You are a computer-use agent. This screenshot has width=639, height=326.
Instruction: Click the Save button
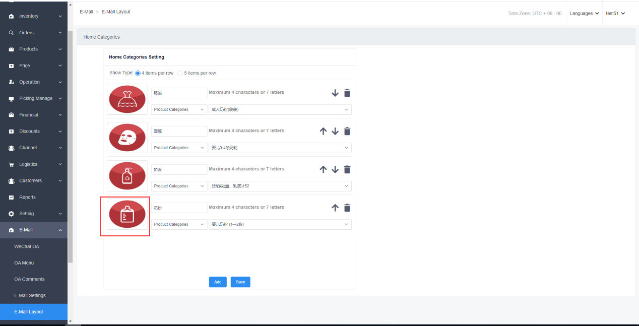[x=240, y=282]
